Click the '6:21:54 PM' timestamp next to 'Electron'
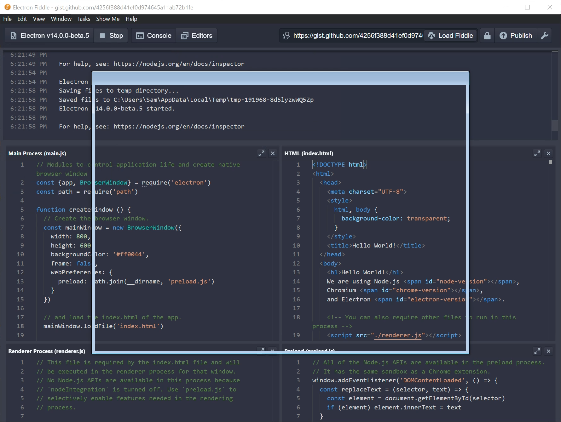561x422 pixels. pyautogui.click(x=28, y=82)
